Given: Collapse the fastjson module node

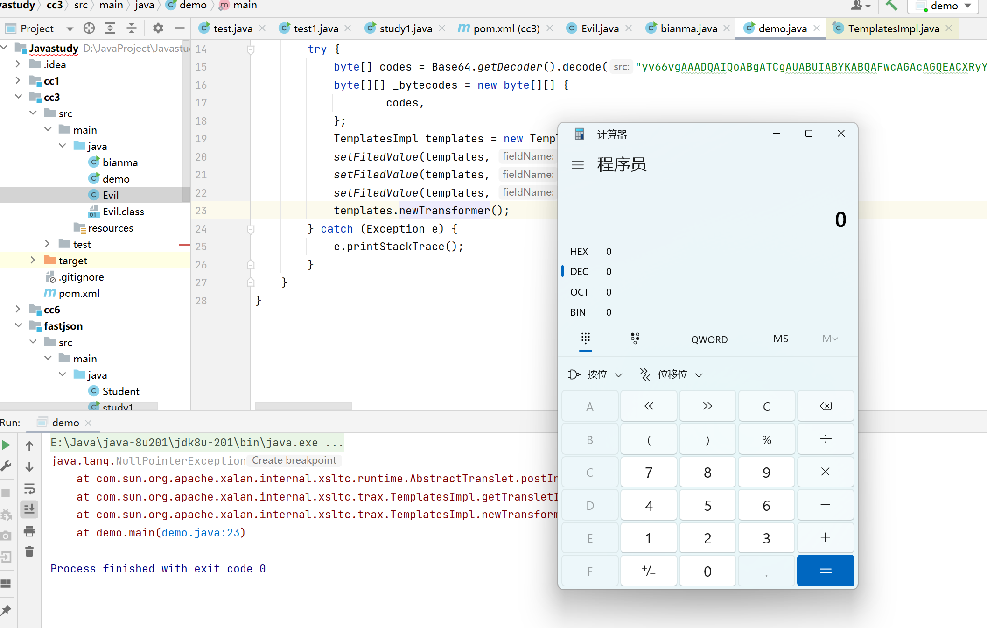Looking at the screenshot, I should click(x=18, y=325).
